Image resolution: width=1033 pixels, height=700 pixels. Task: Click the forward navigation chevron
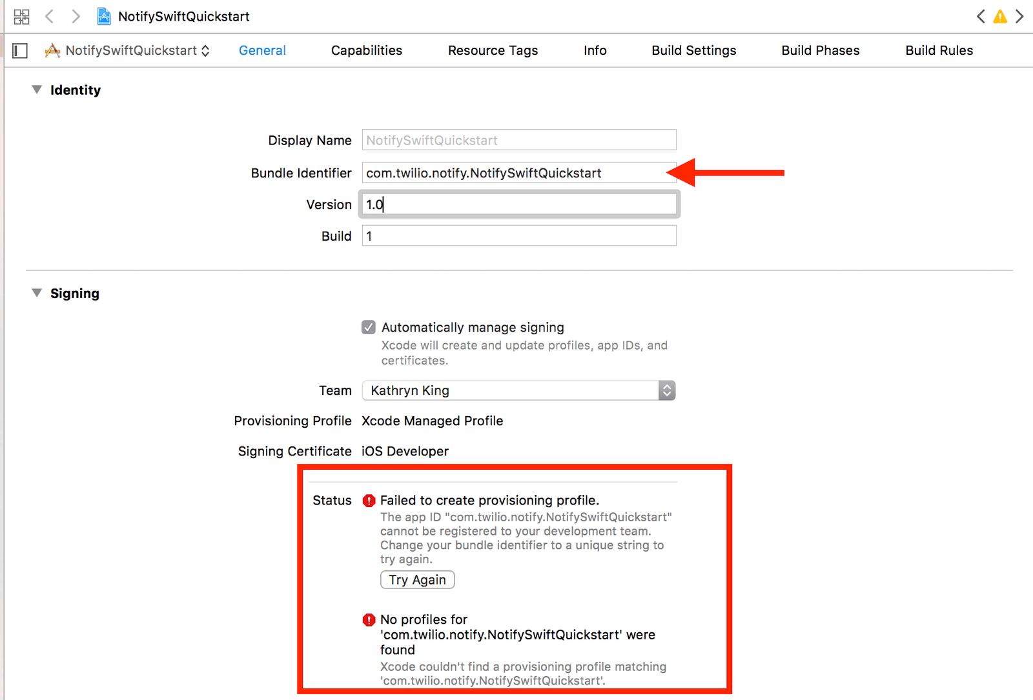(x=76, y=16)
